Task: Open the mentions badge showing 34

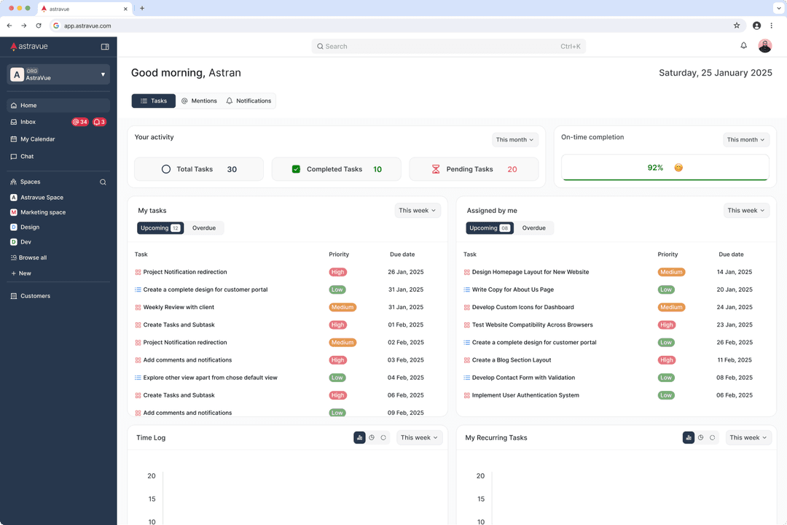Action: (x=80, y=122)
